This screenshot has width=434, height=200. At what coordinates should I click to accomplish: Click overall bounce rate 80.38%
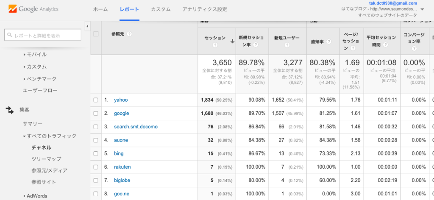[x=323, y=63]
